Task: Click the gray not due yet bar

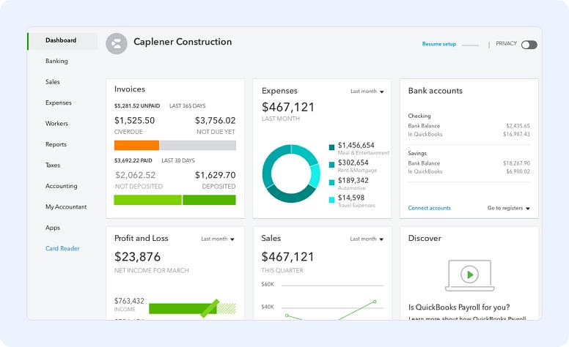Action: (198, 145)
